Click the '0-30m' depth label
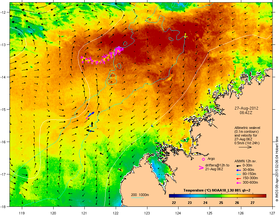This screenshot has width=279, height=216. [x=247, y=165]
